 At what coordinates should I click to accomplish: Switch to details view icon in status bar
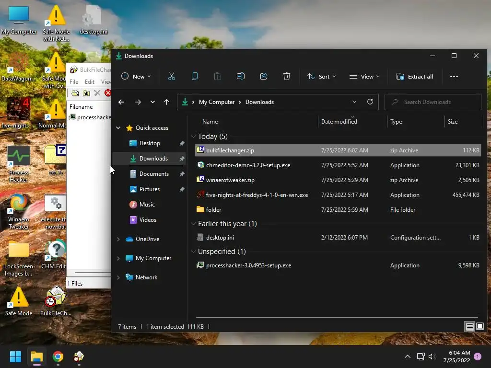click(470, 327)
